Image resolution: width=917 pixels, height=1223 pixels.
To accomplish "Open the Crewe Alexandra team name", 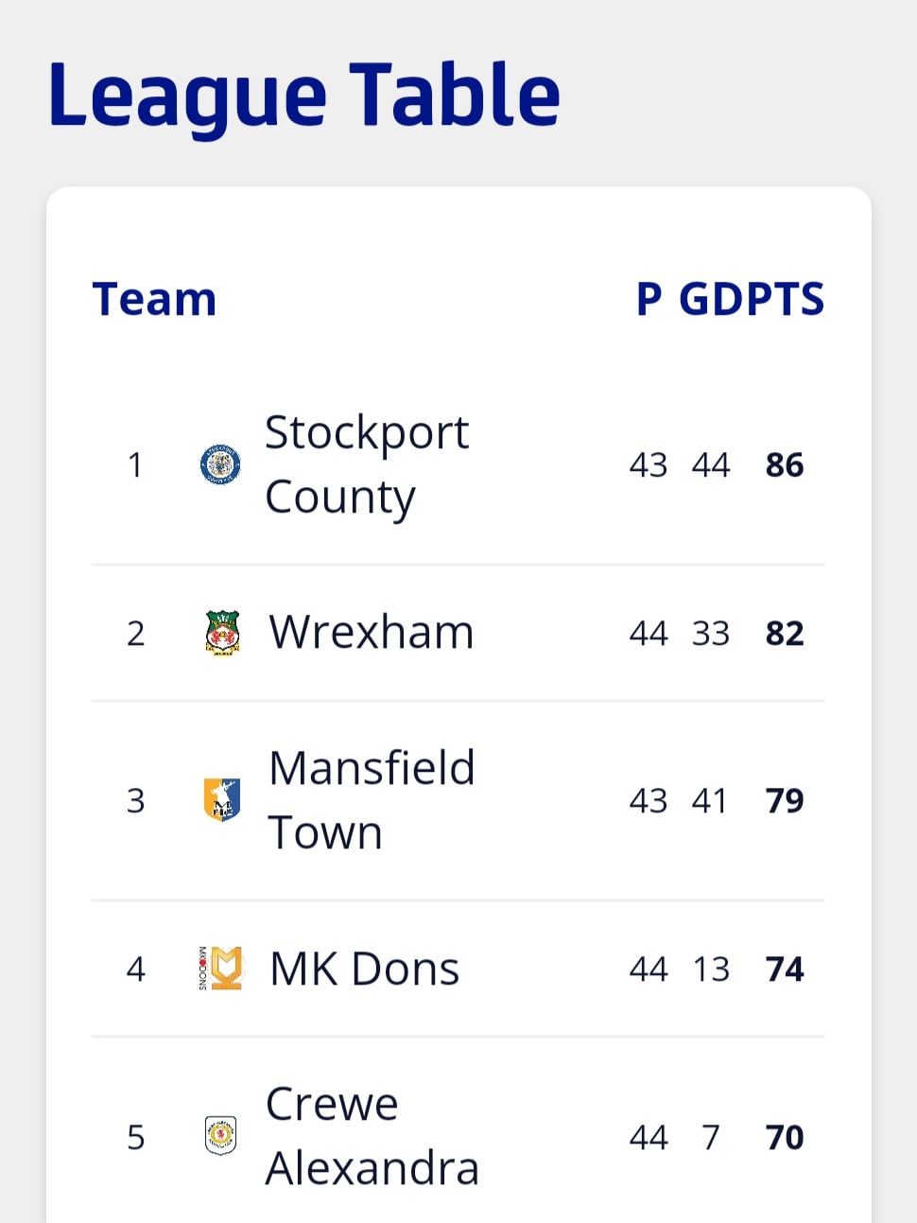I will tap(372, 1136).
